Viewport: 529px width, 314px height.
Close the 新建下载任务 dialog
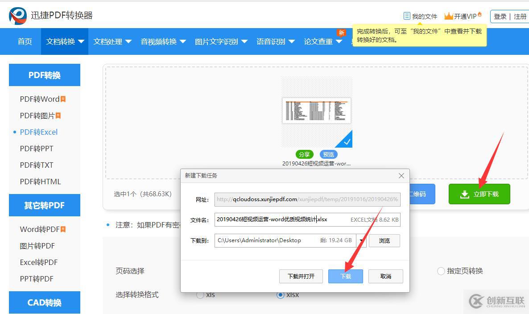[x=401, y=176]
